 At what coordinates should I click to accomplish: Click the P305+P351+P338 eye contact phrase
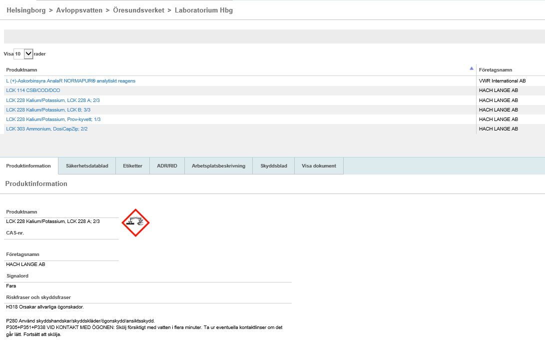[144, 331]
